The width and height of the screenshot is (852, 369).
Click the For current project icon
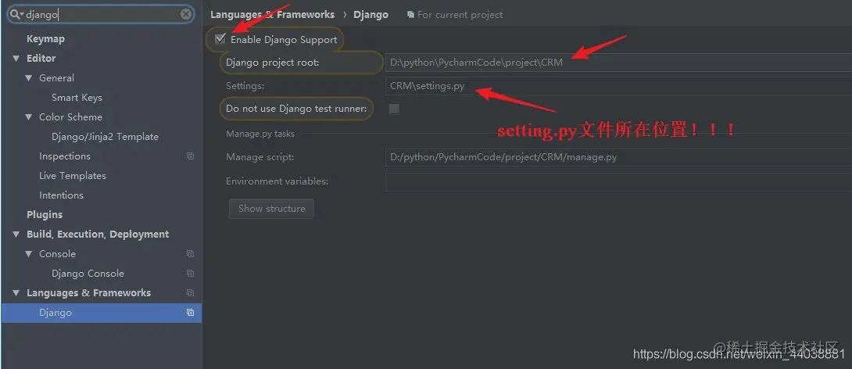click(411, 15)
